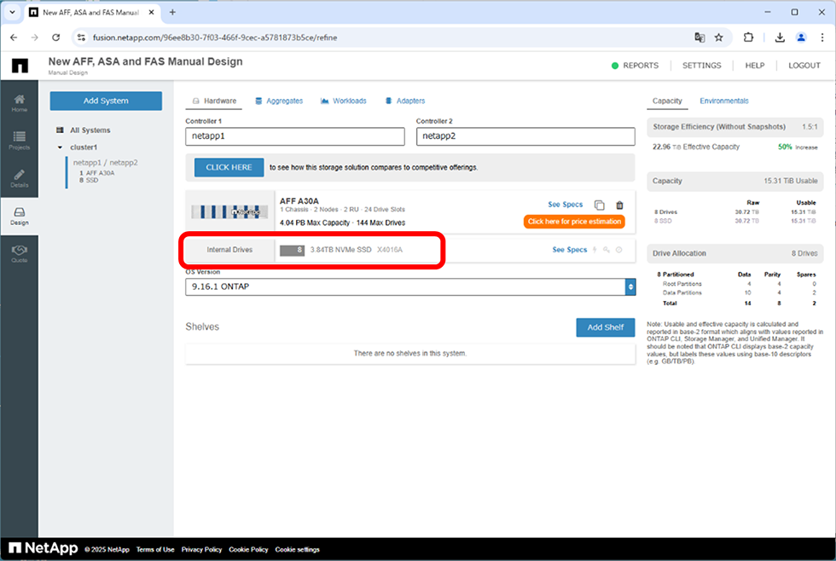
Task: Click the key icon in Internal Drives row
Action: coord(607,250)
